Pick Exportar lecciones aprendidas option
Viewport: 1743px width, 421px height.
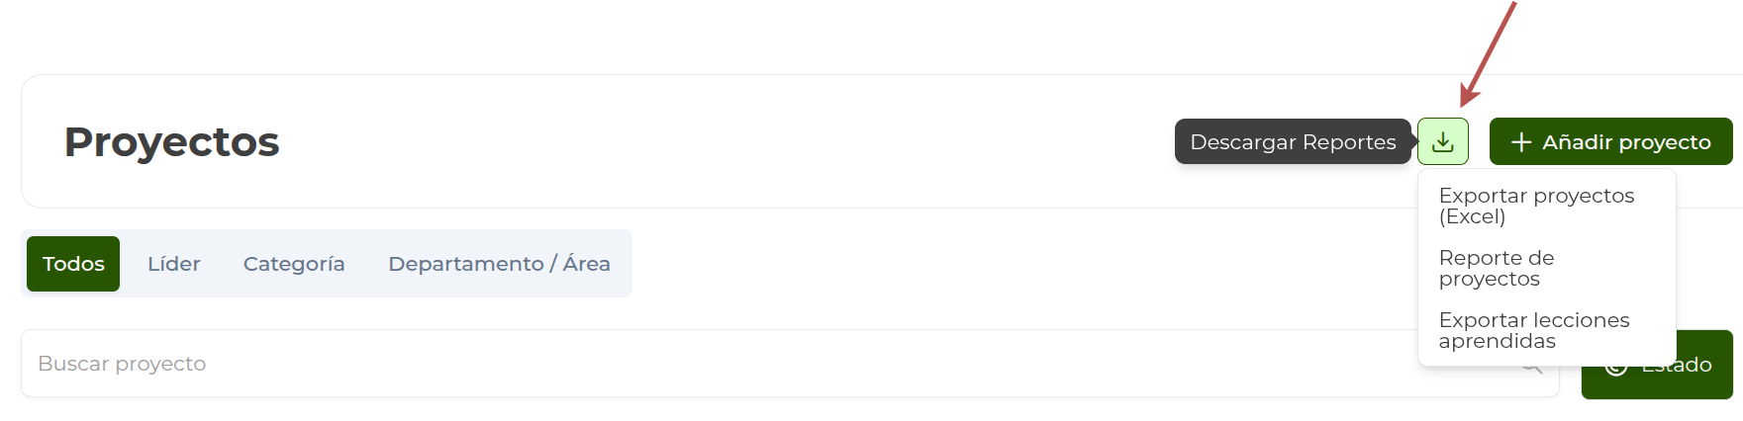pyautogui.click(x=1533, y=330)
